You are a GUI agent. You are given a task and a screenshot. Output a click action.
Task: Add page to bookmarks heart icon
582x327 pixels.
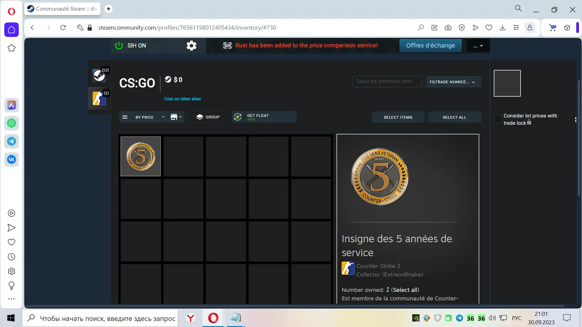tap(489, 28)
